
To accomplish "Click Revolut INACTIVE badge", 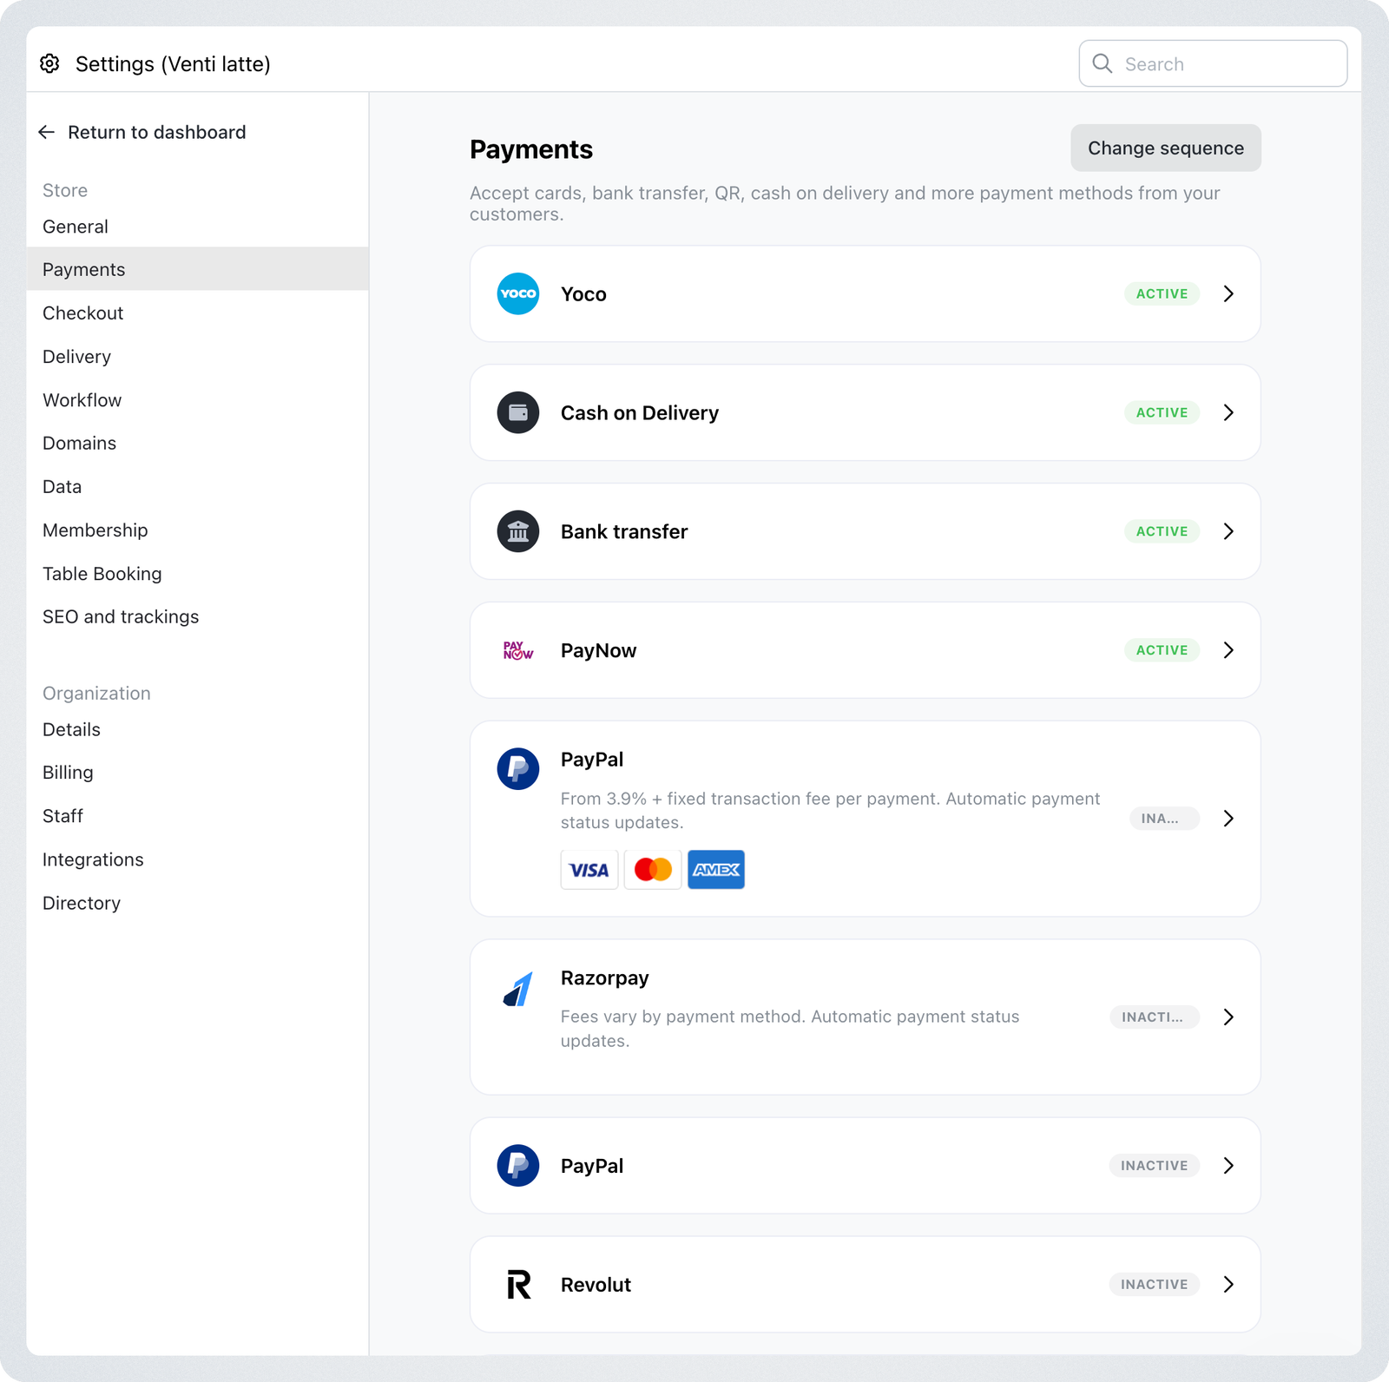I will pyautogui.click(x=1155, y=1285).
